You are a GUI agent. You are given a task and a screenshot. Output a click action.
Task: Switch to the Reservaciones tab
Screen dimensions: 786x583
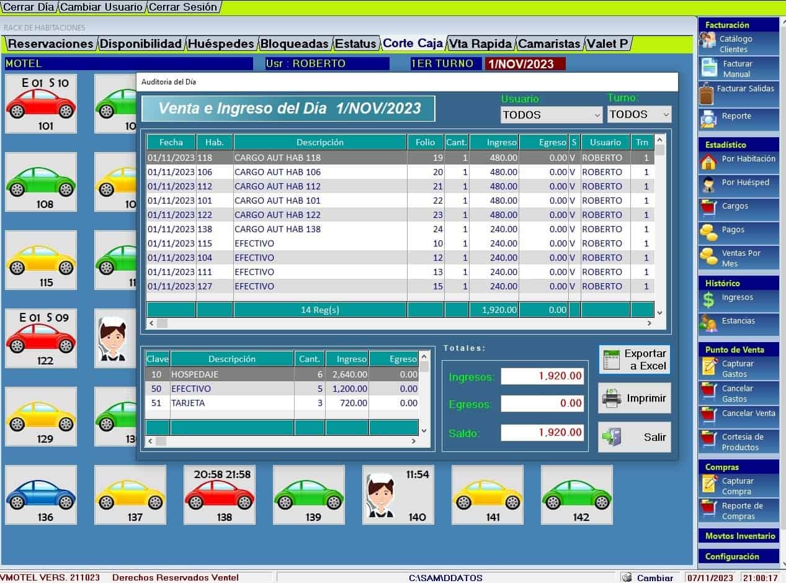tap(50, 44)
